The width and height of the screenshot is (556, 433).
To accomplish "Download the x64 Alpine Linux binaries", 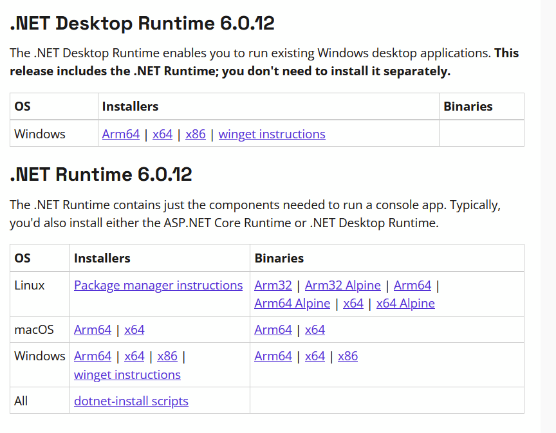I will [405, 303].
